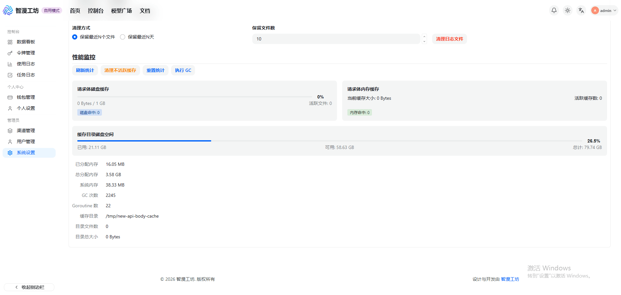This screenshot has width=621, height=295.
Task: Select 保留最近N天 radio option
Action: [x=123, y=37]
